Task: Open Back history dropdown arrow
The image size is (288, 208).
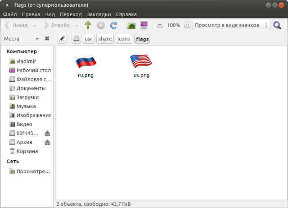Action: click(x=35, y=26)
